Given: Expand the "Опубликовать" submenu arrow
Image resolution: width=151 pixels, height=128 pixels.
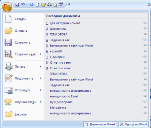Looking at the screenshot, I should click(41, 102).
